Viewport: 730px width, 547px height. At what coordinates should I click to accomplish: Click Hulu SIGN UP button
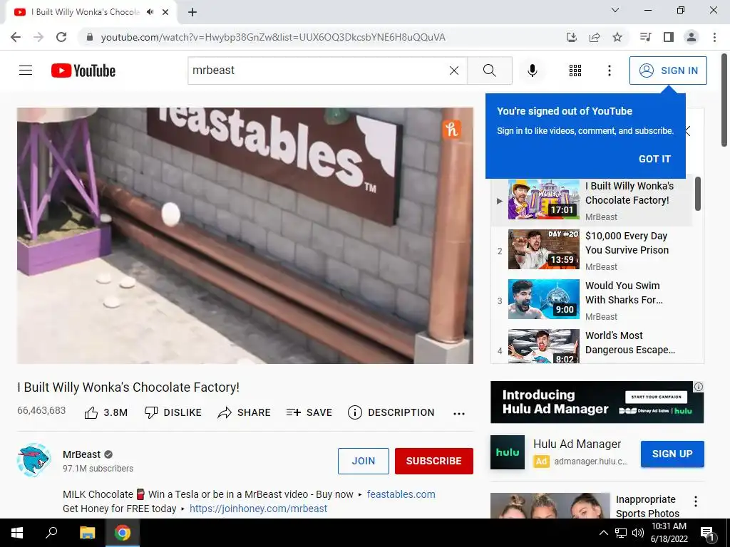(x=672, y=454)
